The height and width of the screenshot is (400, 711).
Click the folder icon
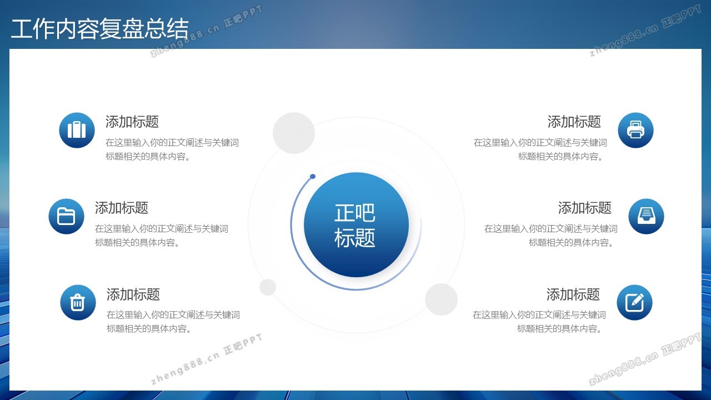pos(66,216)
